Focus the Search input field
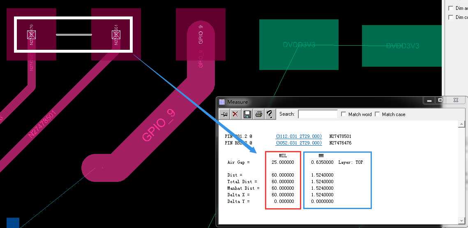The width and height of the screenshot is (468, 228). coord(318,114)
